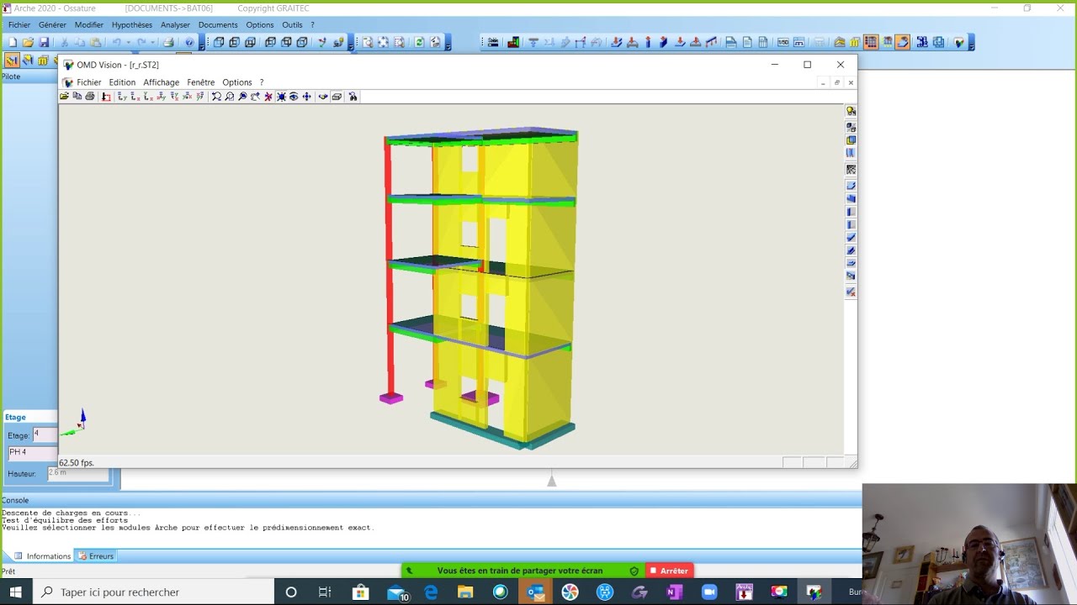Open the Analyser menu
The image size is (1077, 605).
175,25
